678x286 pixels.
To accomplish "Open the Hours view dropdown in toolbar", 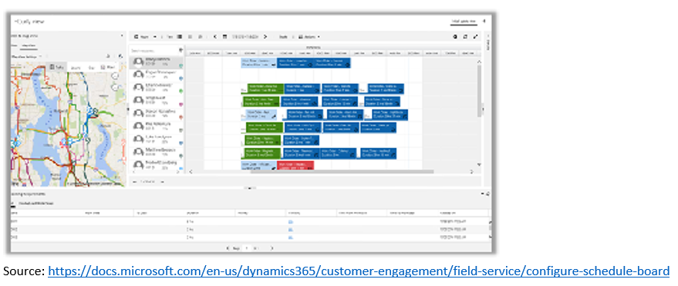I will click(x=145, y=37).
